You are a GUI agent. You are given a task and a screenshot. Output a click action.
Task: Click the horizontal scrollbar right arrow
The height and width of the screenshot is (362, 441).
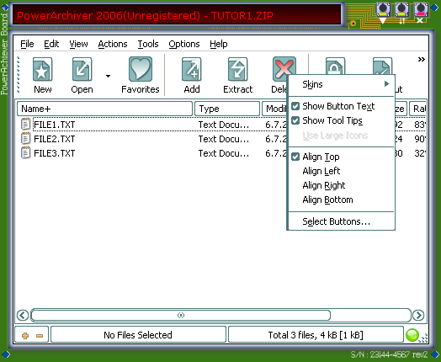[418, 315]
